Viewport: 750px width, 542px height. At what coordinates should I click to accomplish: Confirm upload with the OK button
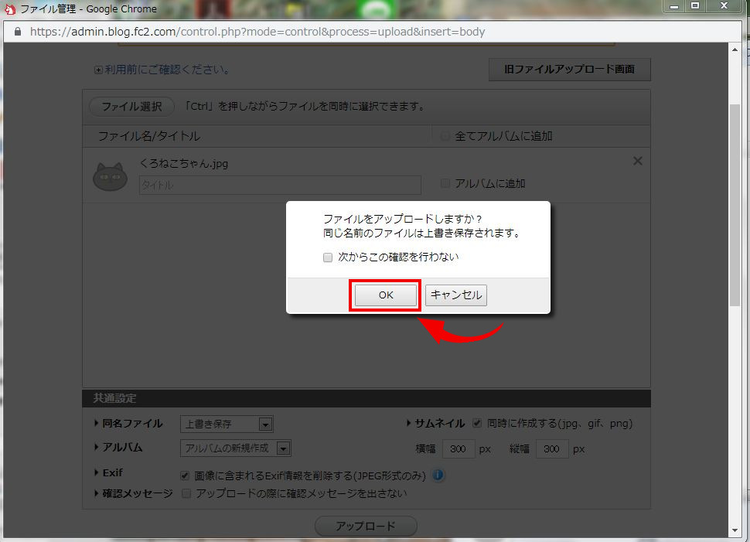coord(386,295)
